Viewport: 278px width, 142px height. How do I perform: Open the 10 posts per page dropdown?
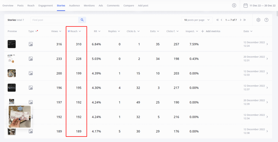(197, 20)
